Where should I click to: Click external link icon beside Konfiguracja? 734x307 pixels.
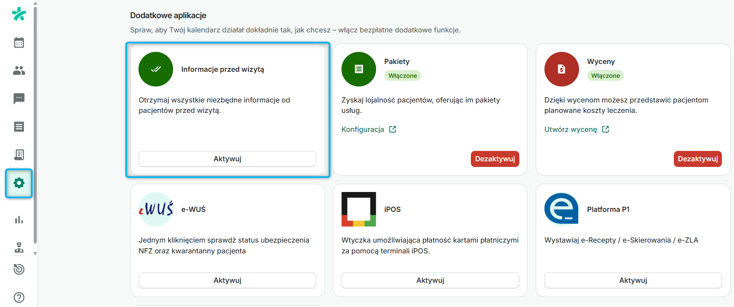click(x=393, y=129)
